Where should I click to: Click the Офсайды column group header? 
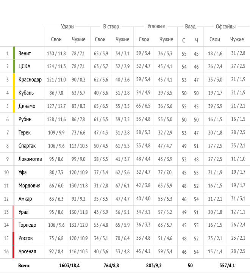pos(225,27)
